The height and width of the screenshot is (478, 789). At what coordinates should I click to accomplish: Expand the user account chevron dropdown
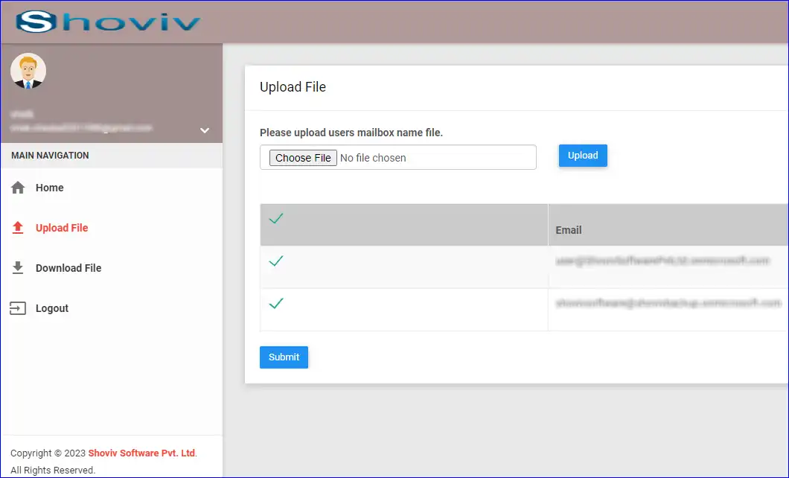(x=204, y=130)
